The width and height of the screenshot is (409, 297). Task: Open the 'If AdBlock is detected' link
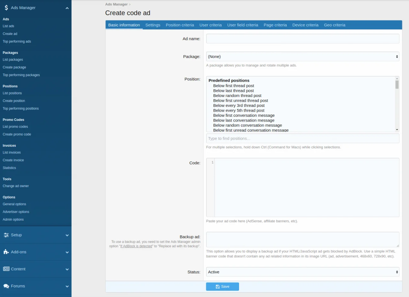coord(136,246)
